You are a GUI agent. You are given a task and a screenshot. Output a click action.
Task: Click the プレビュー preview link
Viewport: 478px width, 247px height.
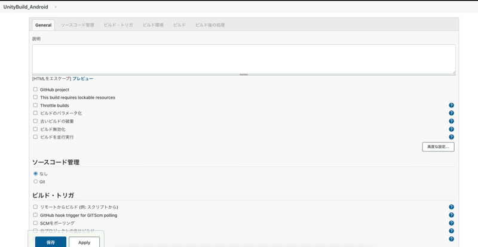(x=83, y=78)
